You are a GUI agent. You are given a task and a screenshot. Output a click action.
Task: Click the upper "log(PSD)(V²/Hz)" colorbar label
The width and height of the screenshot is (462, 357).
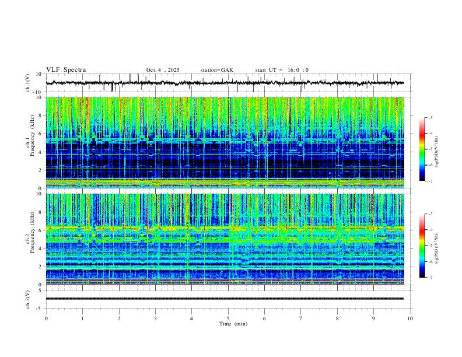pyautogui.click(x=436, y=152)
